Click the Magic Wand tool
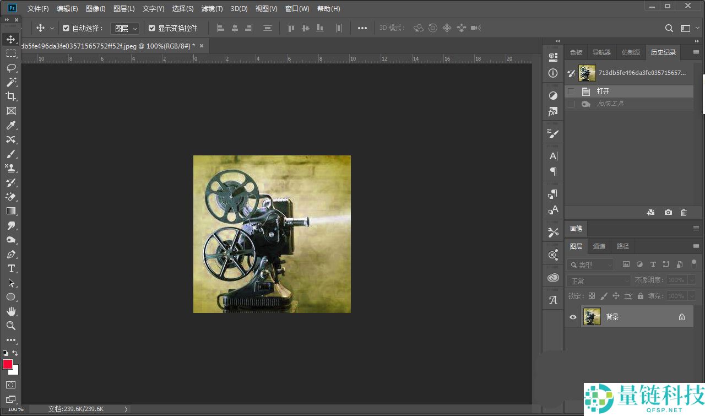The width and height of the screenshot is (705, 416). coord(10,82)
